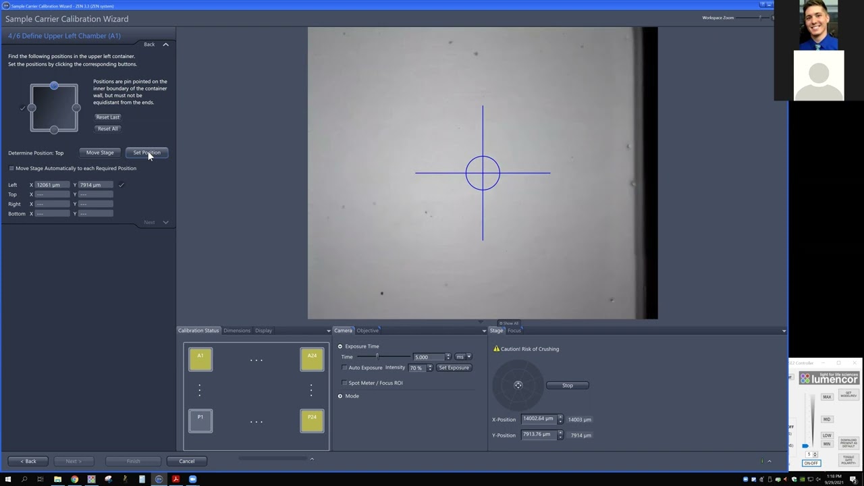864x486 pixels.
Task: Click the Move Stage button
Action: click(100, 153)
